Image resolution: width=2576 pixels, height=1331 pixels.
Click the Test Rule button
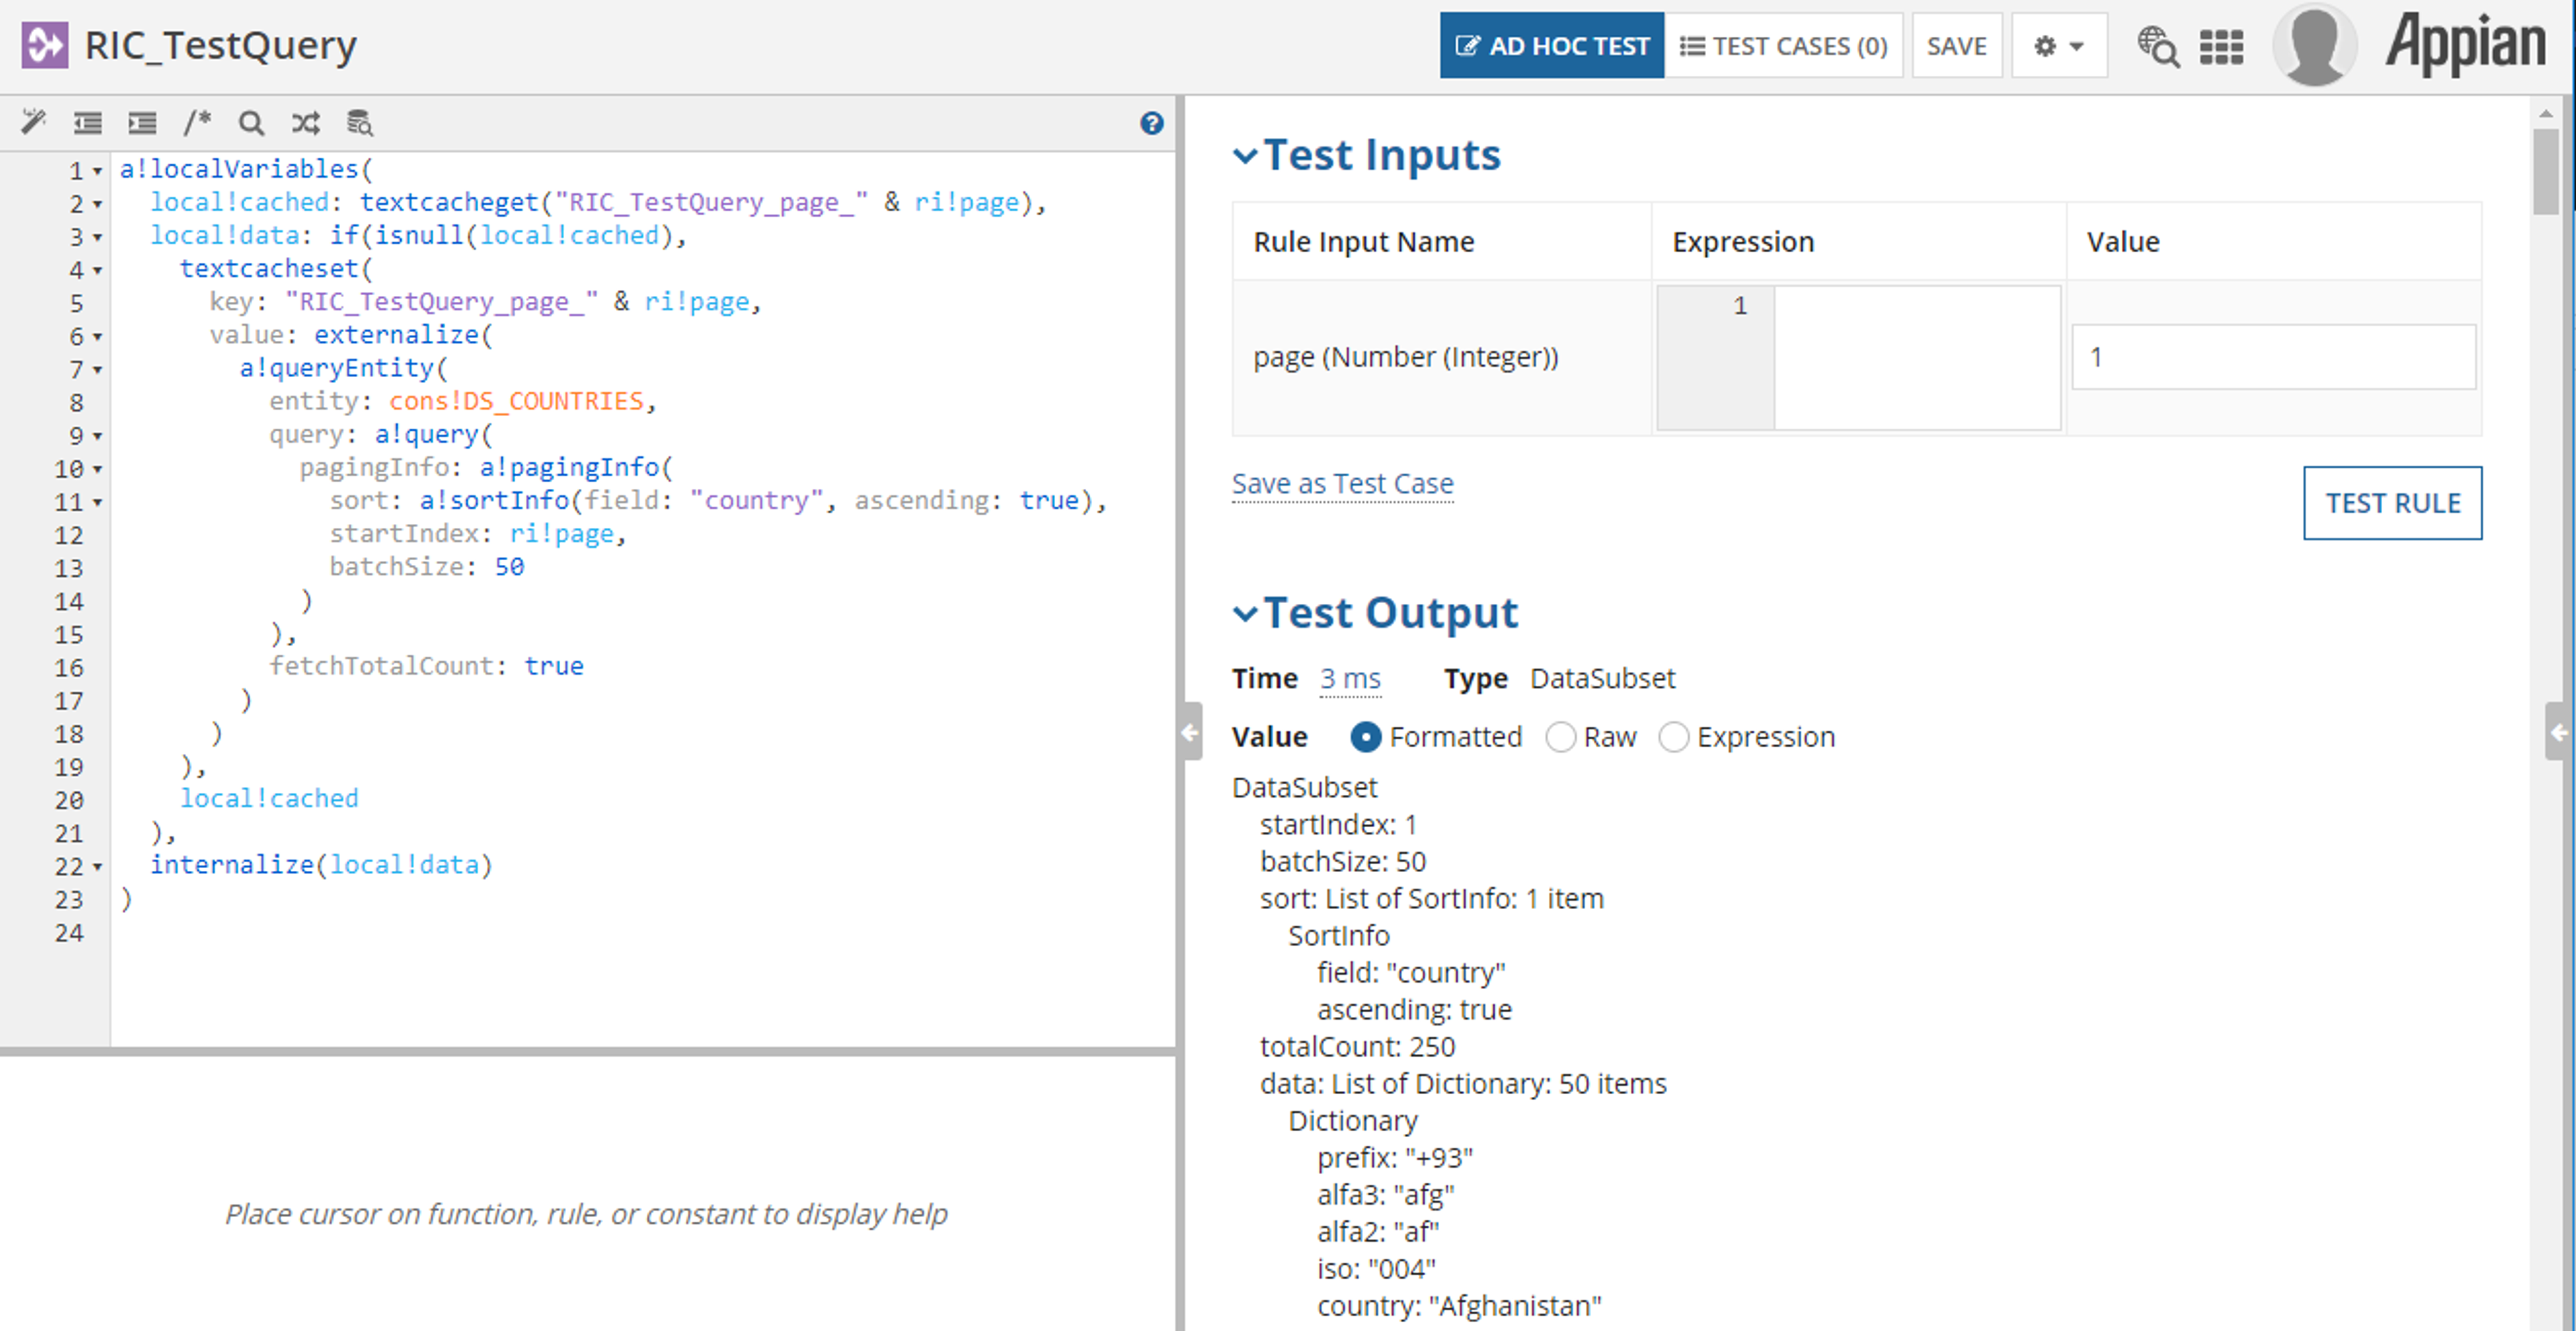(2392, 503)
